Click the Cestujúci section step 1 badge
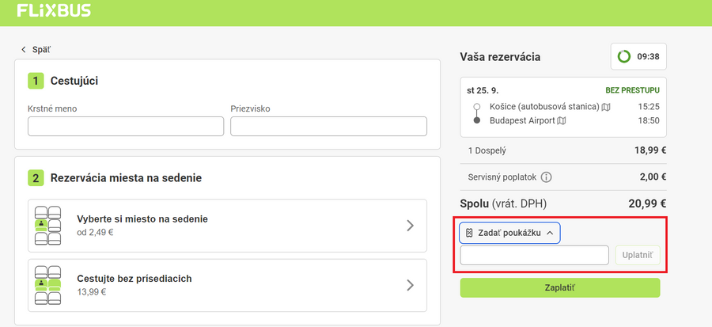The image size is (712, 327). (x=36, y=81)
